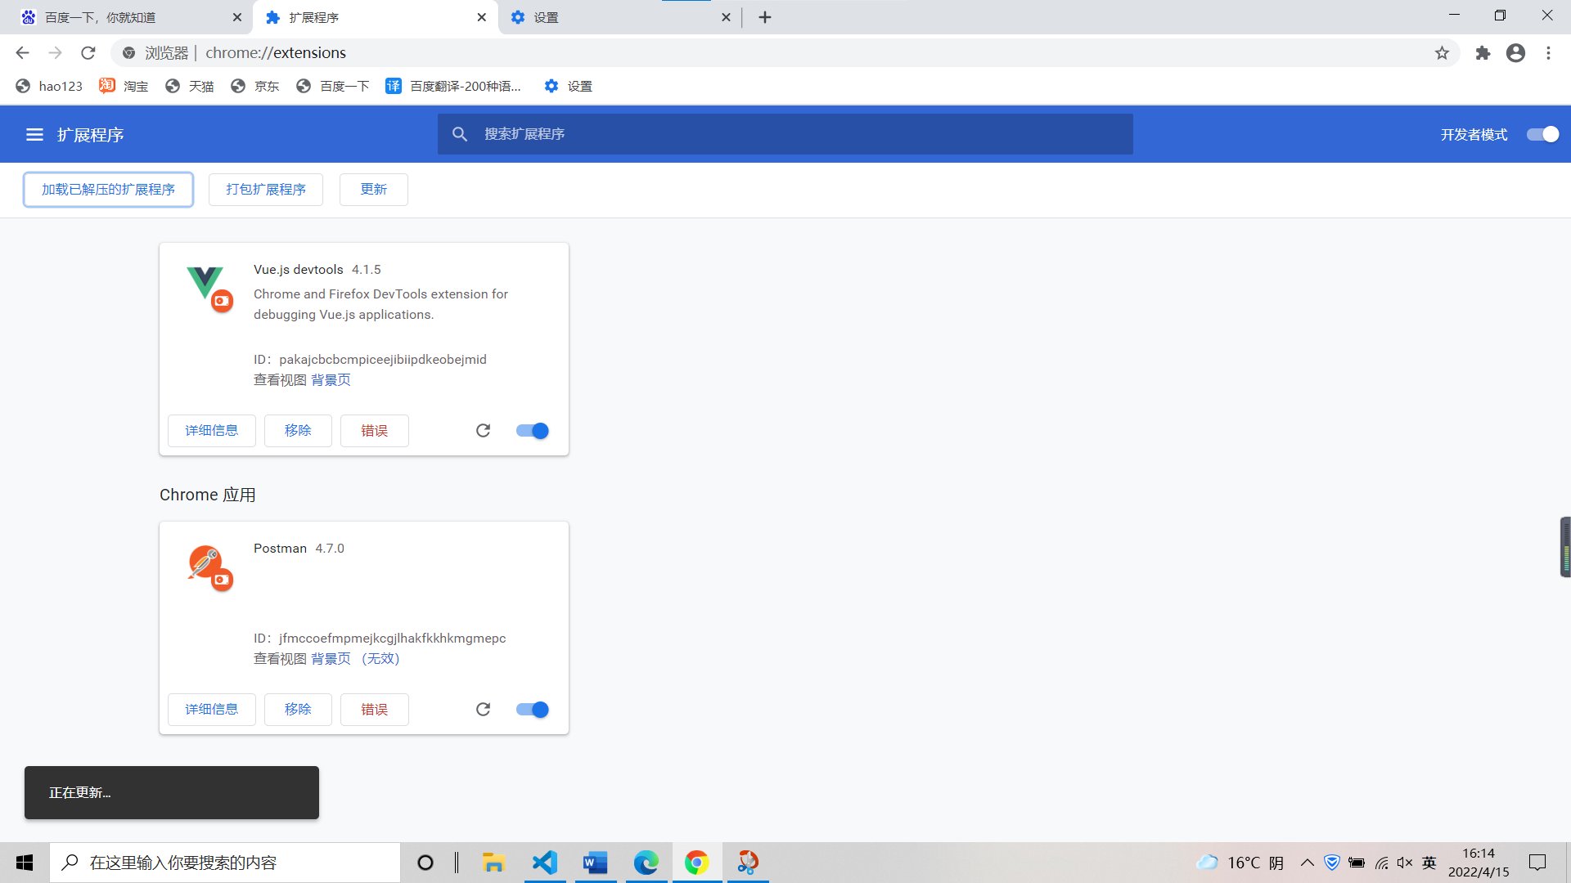Bookmark this page with star icon

[x=1442, y=53]
